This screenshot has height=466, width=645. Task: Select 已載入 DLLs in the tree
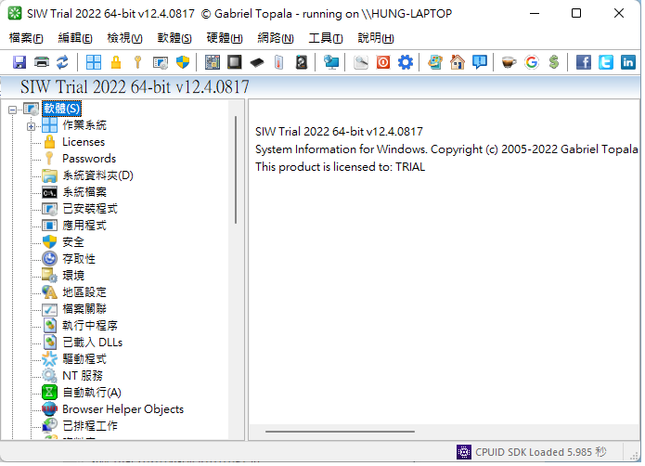93,343
